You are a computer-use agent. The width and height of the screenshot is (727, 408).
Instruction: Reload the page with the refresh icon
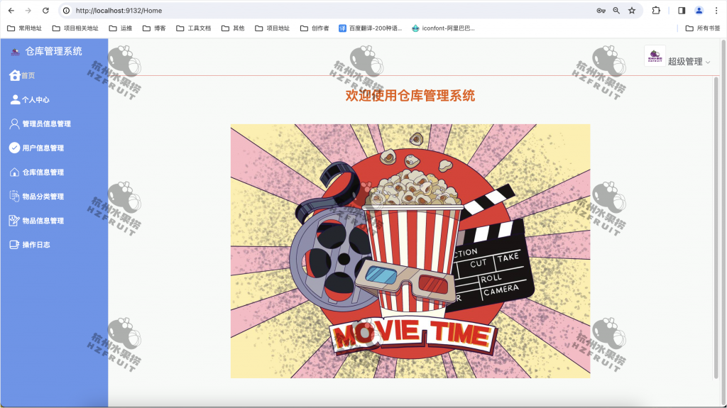tap(45, 10)
